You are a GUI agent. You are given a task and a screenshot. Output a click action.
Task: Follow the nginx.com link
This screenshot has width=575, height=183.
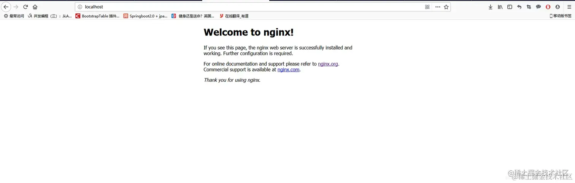click(x=288, y=70)
